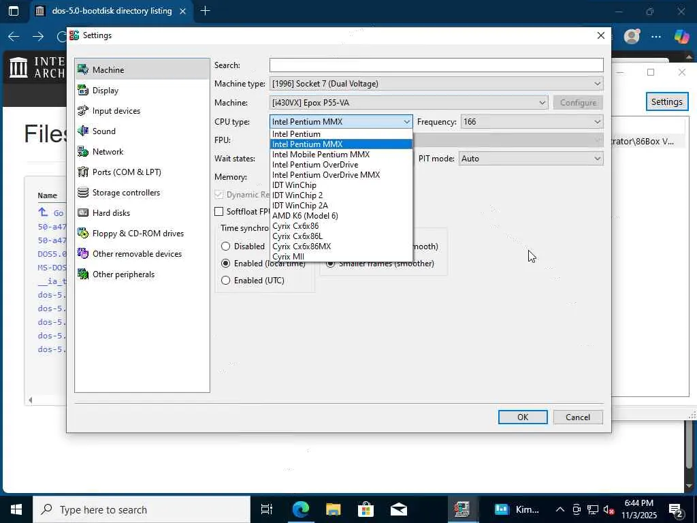The width and height of the screenshot is (697, 523).
Task: Open File Explorer from the taskbar
Action: point(333,509)
